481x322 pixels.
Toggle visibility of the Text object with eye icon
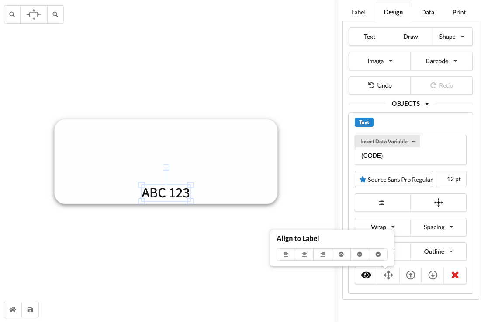[x=366, y=275]
